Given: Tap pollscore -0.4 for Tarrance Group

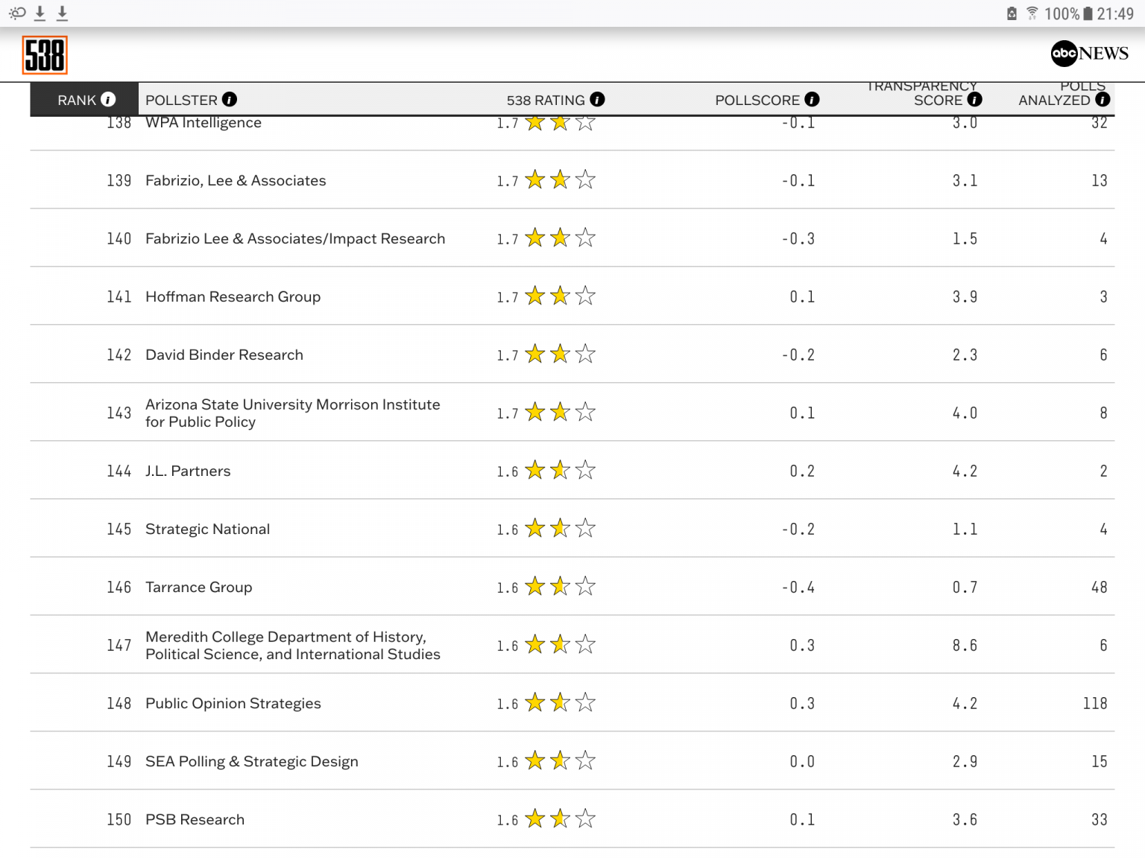Looking at the screenshot, I should [x=798, y=587].
